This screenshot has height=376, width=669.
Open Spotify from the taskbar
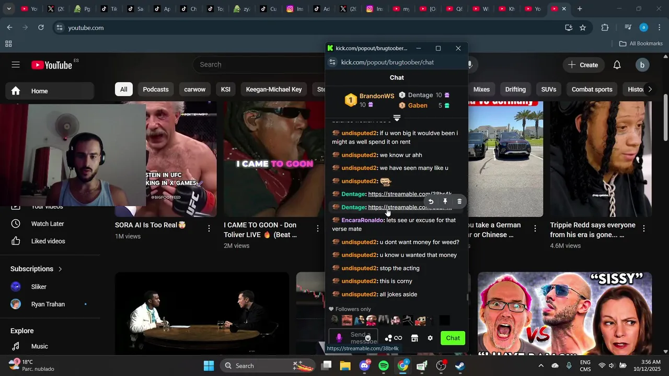pyautogui.click(x=384, y=366)
